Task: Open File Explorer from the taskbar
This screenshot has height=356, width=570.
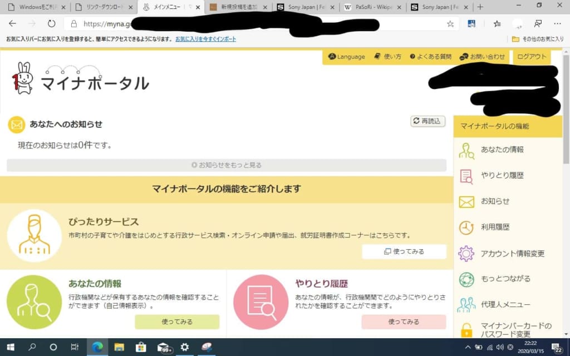Action: click(119, 347)
